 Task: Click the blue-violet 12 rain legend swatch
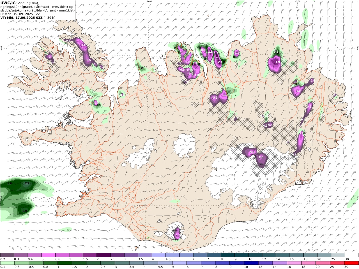pyautogui.click(x=265, y=263)
